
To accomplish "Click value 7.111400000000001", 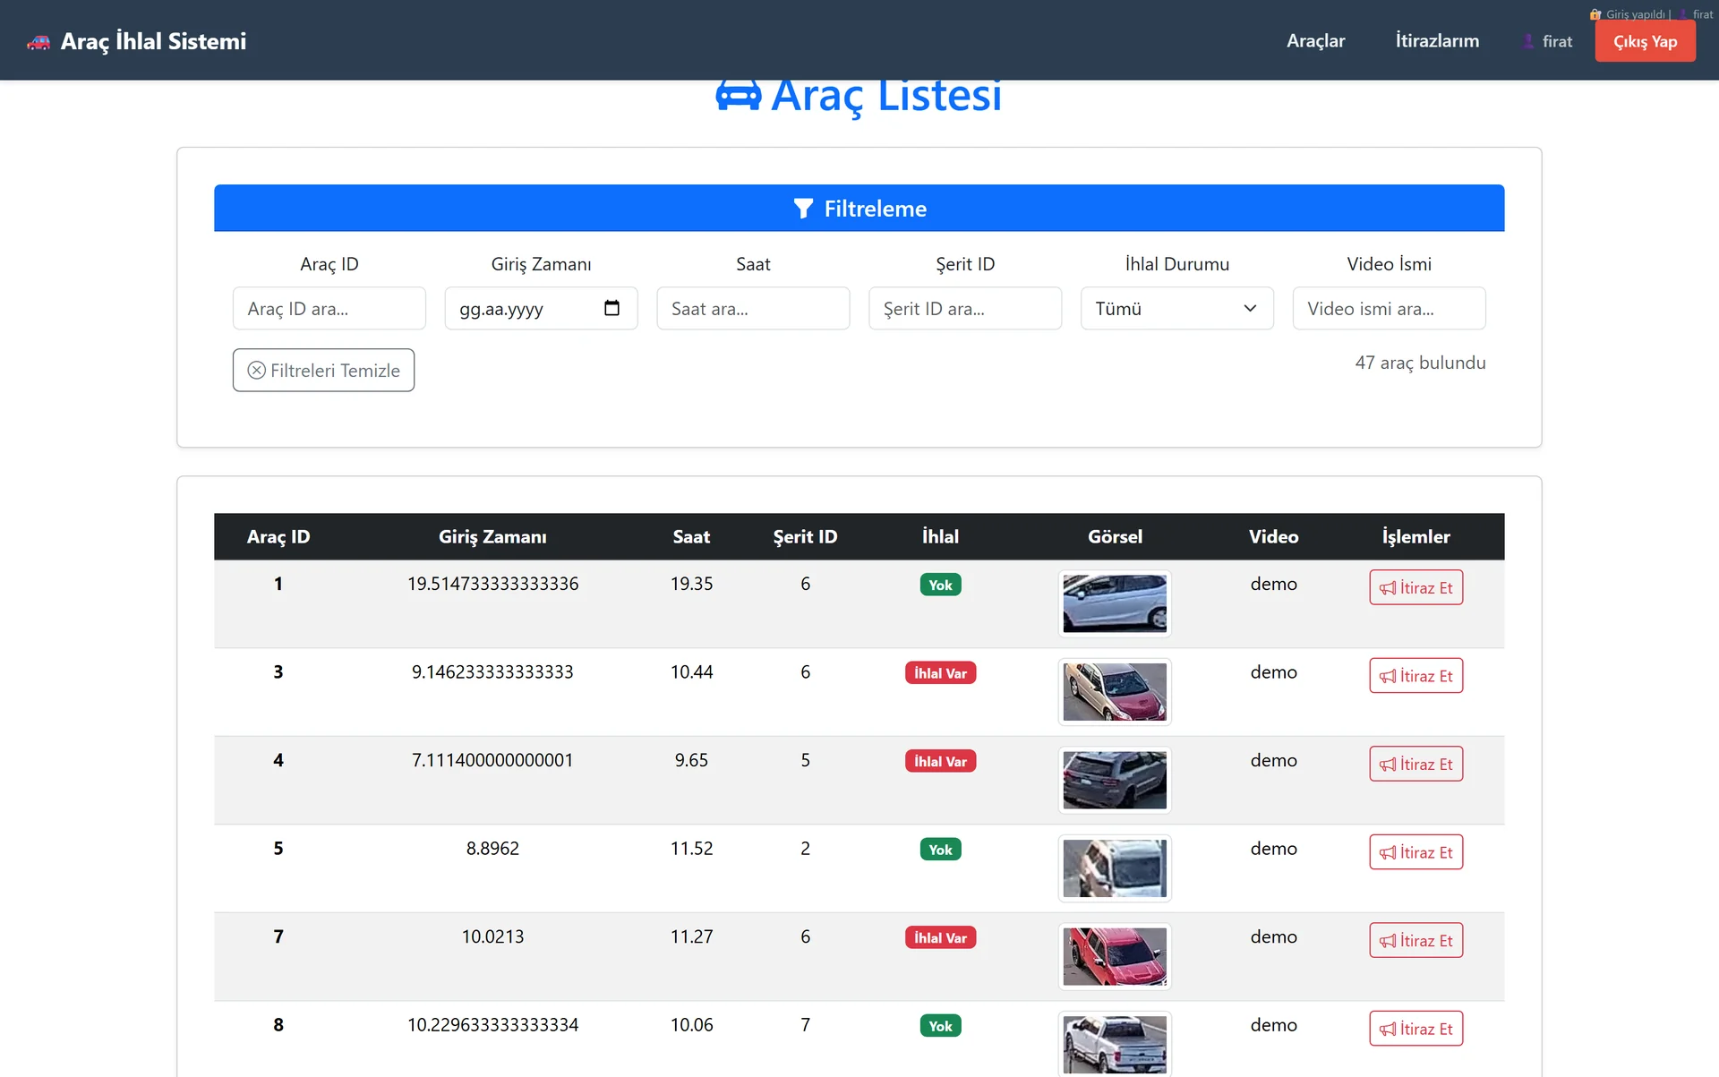I will point(492,760).
